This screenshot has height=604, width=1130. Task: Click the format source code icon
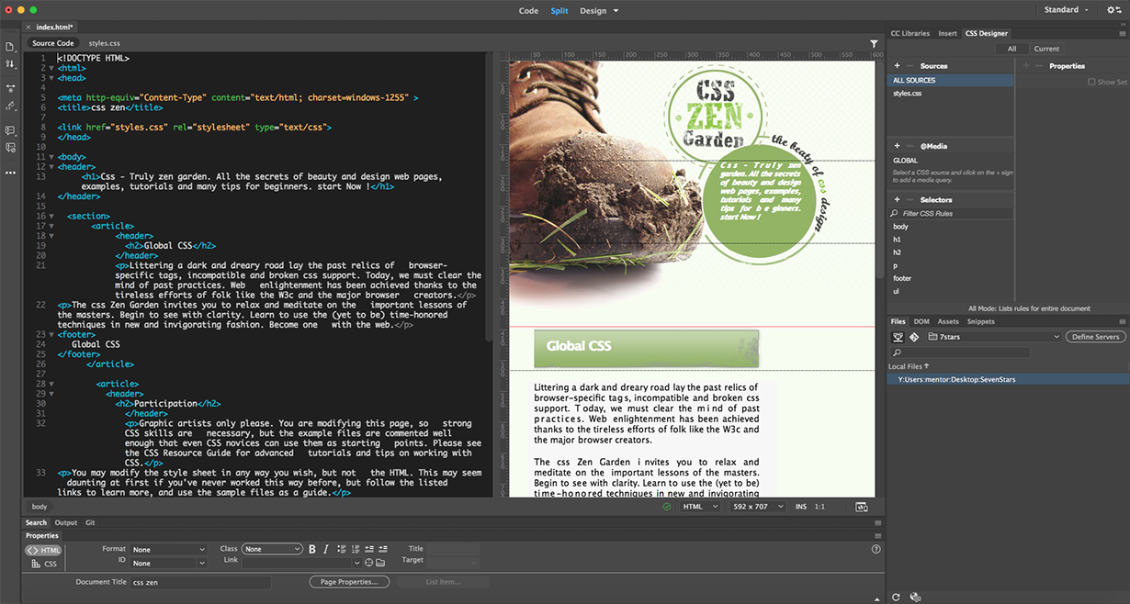point(10,106)
